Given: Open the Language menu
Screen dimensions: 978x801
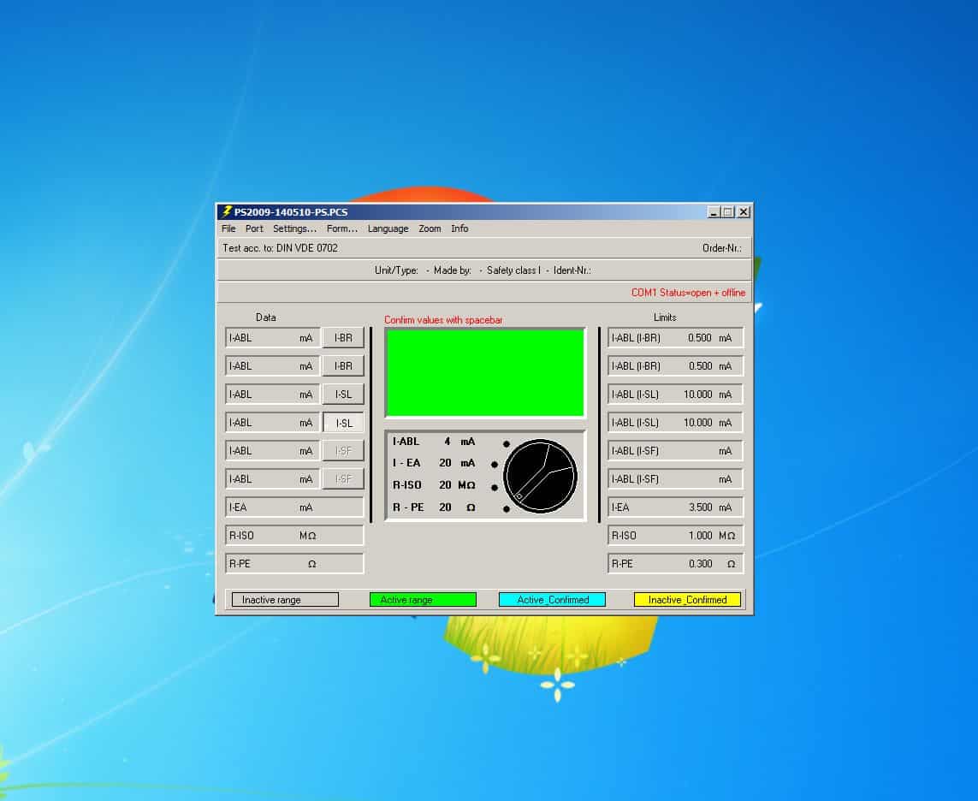Looking at the screenshot, I should (388, 228).
